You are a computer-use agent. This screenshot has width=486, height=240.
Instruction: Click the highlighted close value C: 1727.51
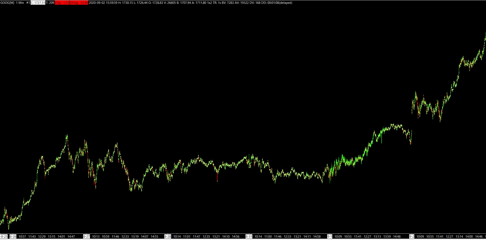(x=38, y=3)
